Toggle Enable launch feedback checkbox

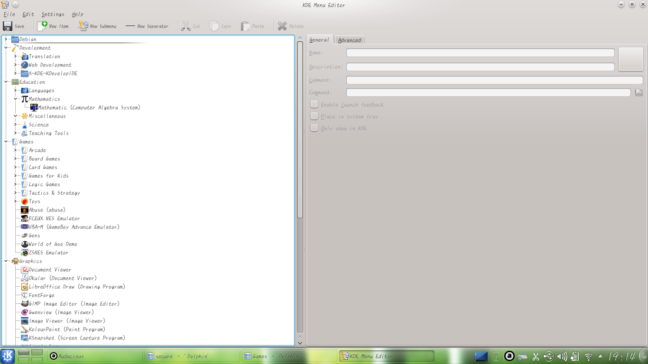coord(314,104)
